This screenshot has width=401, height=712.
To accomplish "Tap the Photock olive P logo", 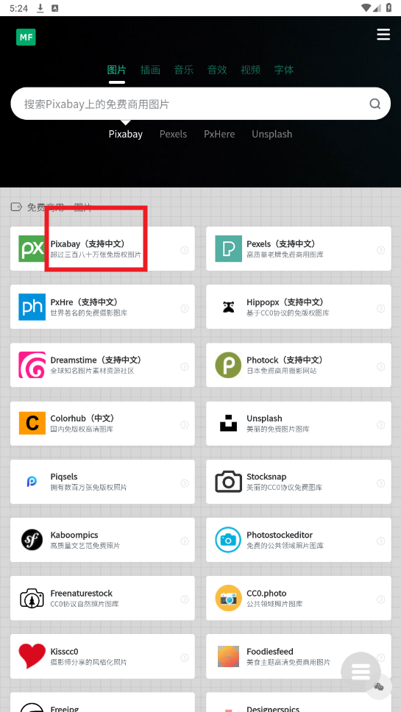I will pyautogui.click(x=228, y=365).
